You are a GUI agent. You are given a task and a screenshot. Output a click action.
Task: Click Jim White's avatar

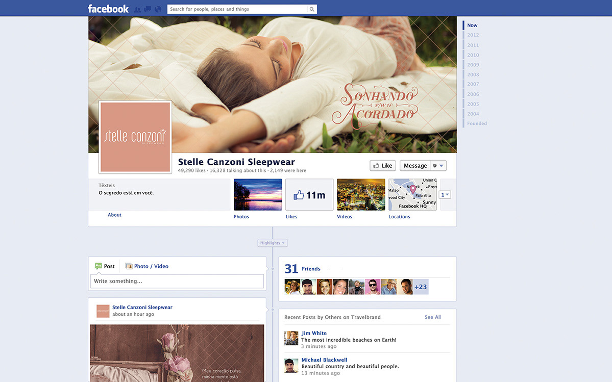[x=291, y=338]
